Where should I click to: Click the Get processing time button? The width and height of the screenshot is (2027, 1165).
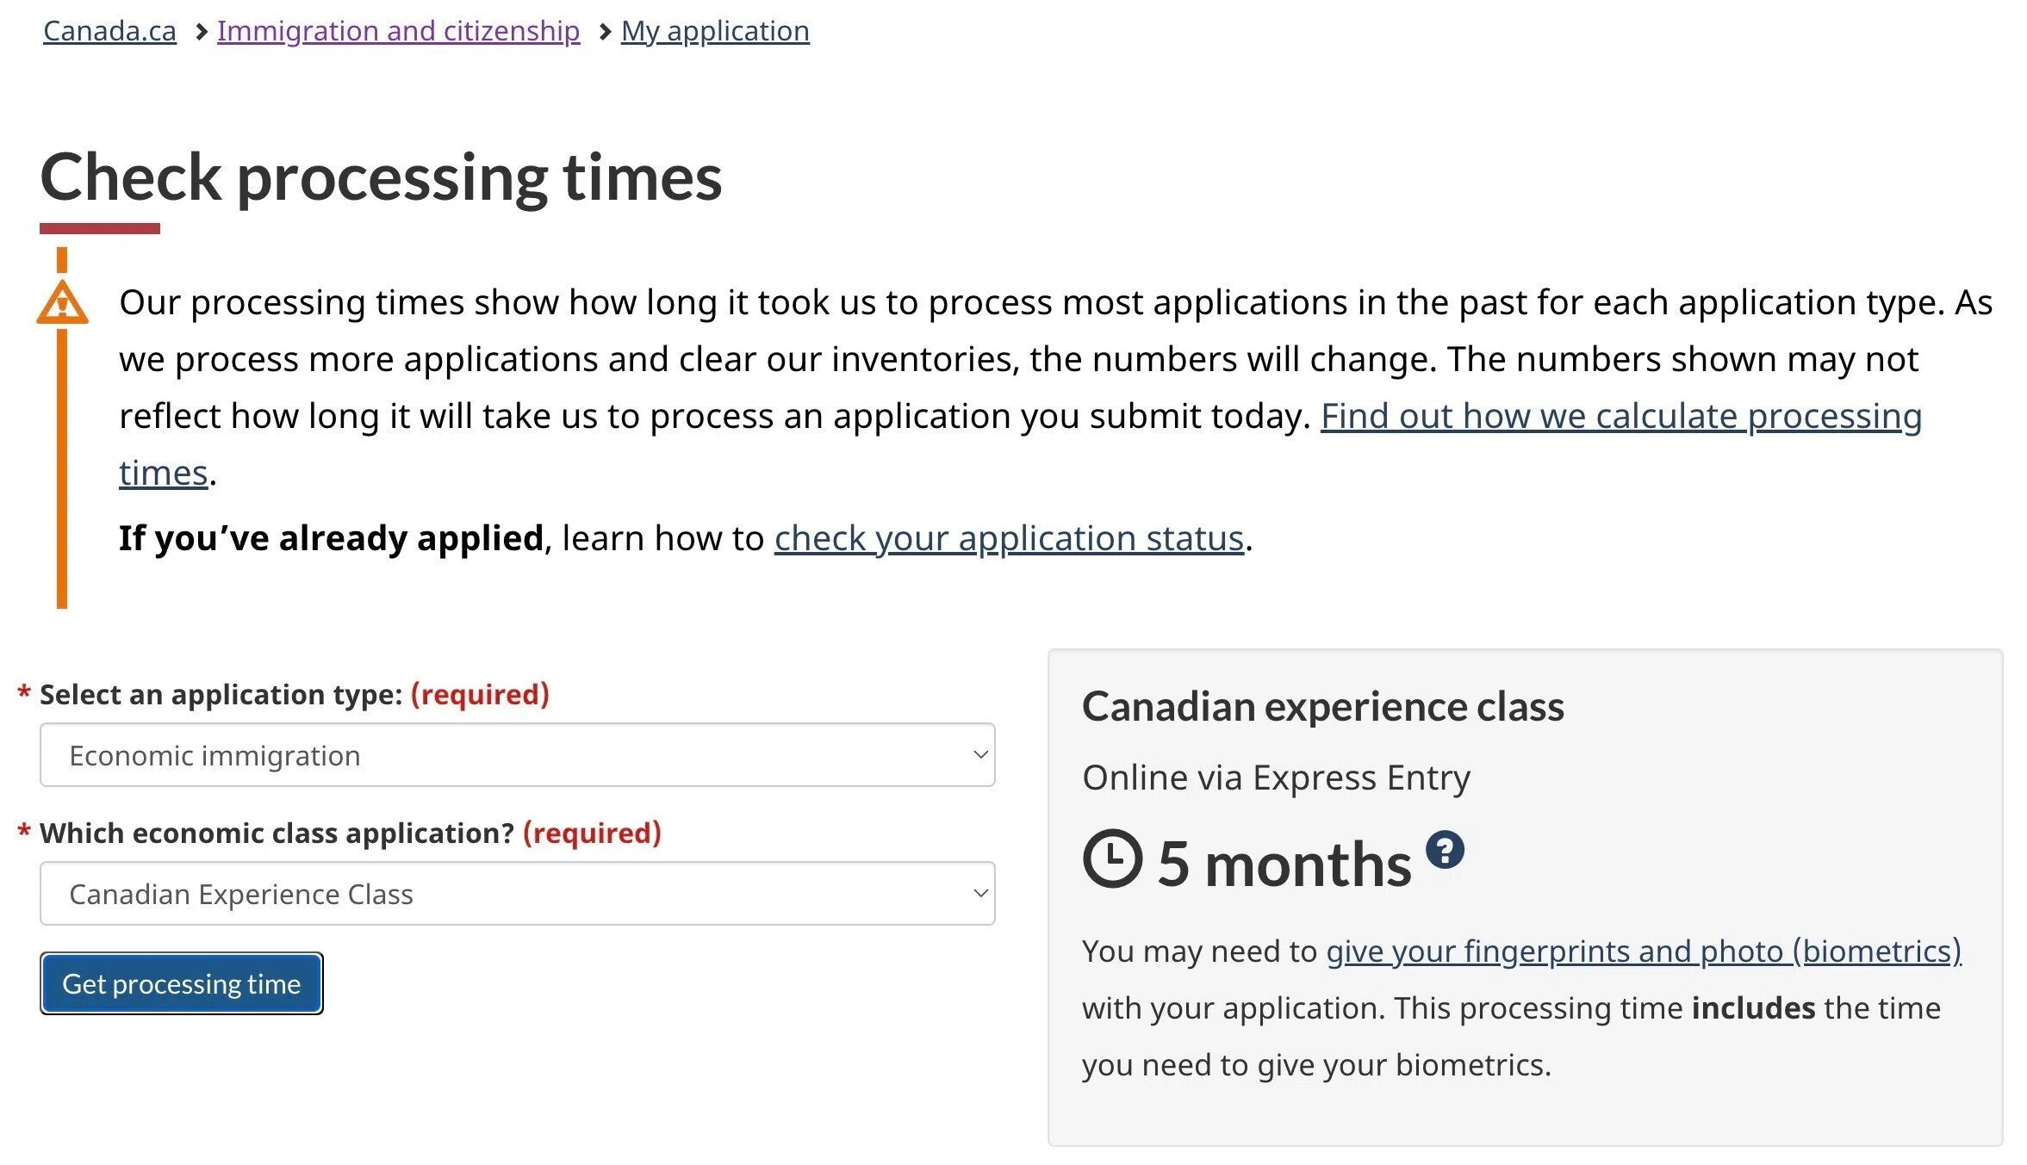(182, 983)
